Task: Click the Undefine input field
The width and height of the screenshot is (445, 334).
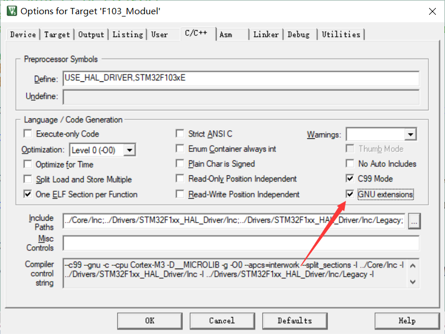Action: click(241, 97)
